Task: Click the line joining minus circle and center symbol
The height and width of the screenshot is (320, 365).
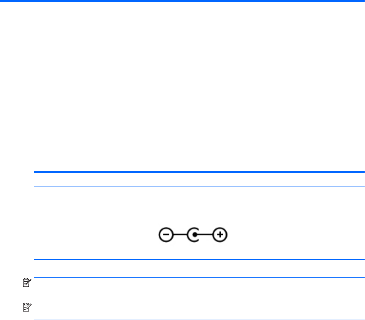Action: (178, 235)
